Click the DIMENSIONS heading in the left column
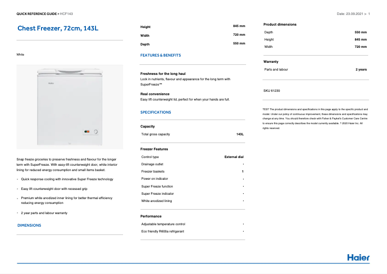The image size is (387, 274). (29, 225)
